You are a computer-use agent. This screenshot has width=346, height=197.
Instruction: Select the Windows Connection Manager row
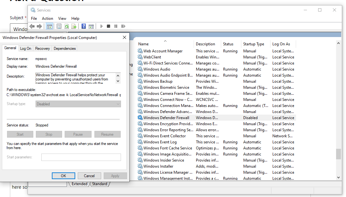tap(216, 106)
